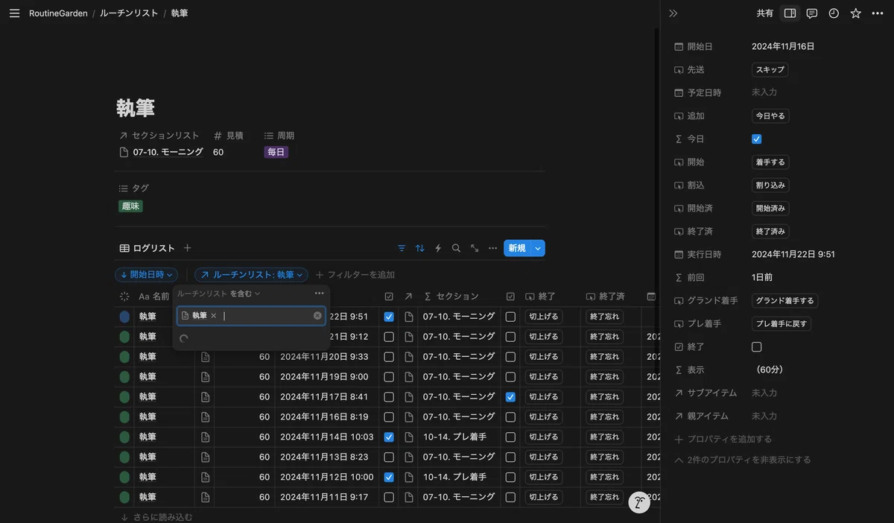Collapse the side panel with double chevron
Image resolution: width=894 pixels, height=523 pixels.
[x=673, y=13]
